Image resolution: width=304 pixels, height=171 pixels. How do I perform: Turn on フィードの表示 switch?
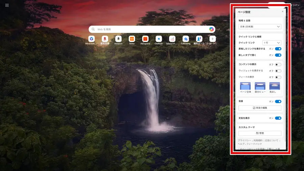(x=278, y=77)
